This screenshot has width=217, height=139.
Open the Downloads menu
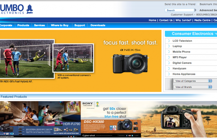(98, 25)
